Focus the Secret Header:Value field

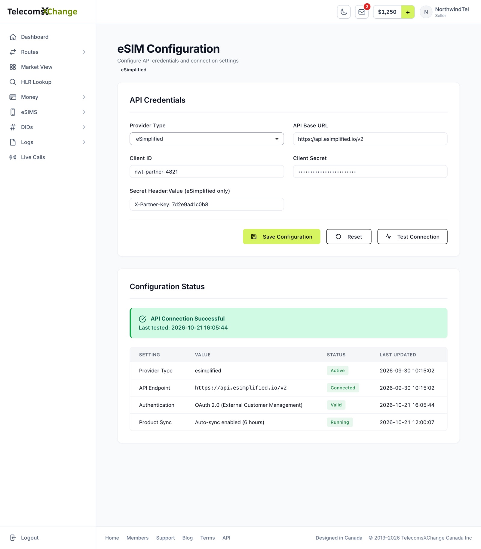click(207, 205)
